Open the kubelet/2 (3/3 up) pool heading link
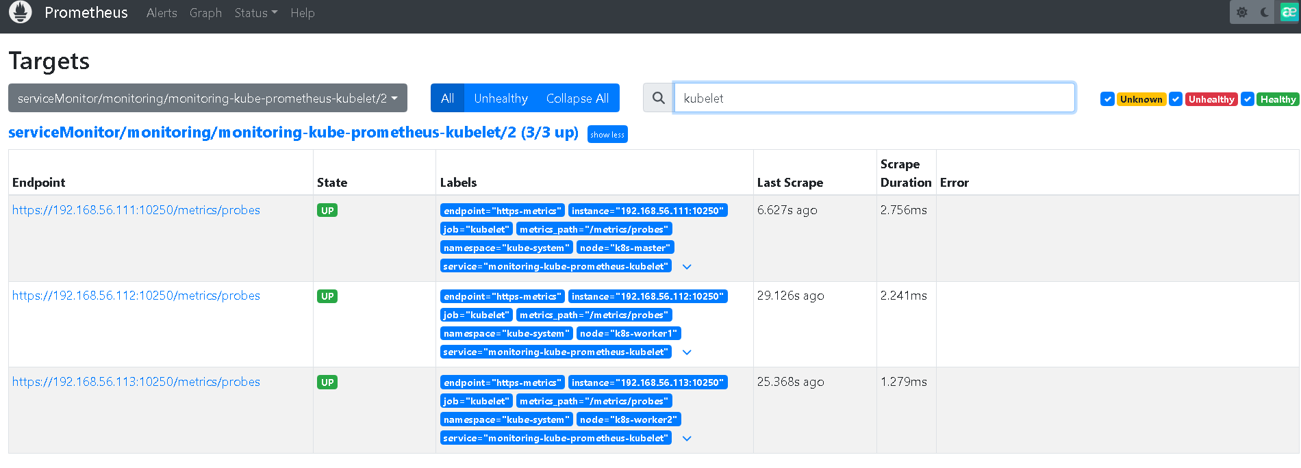The height and width of the screenshot is (468, 1301). pos(293,132)
